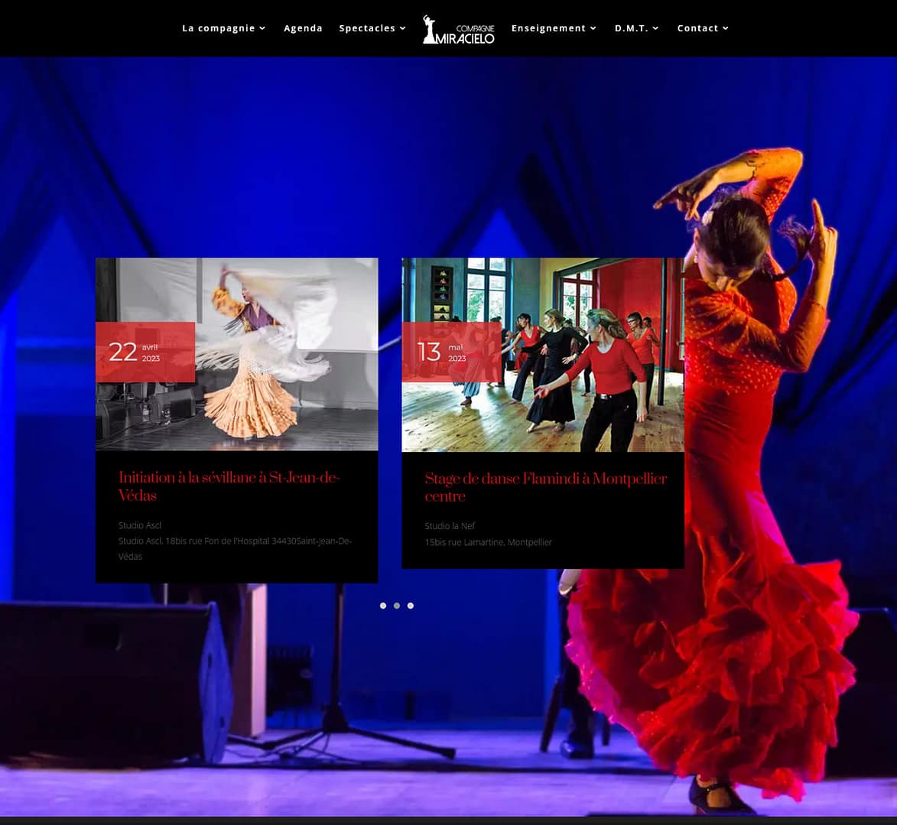Viewport: 897px width, 825px height.
Task: Select the D.M.T. menu item
Action: [x=631, y=28]
